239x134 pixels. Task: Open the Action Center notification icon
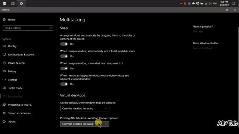tap(233, 3)
